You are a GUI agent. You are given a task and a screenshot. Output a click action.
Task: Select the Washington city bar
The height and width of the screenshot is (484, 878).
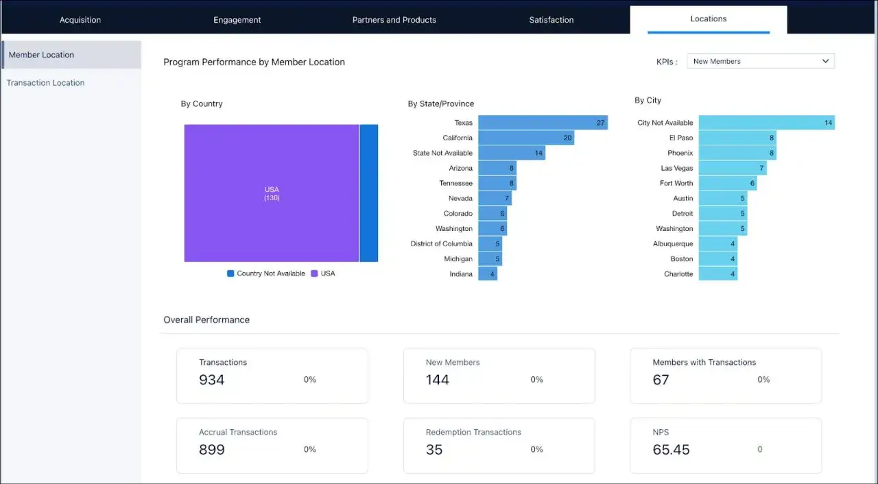(x=723, y=228)
